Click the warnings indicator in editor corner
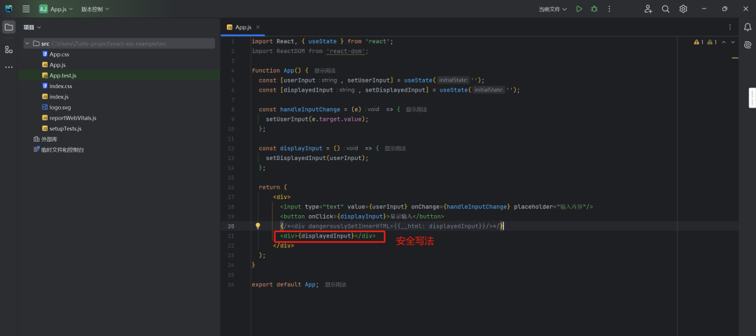Viewport: 756px width, 336px height. tap(706, 42)
